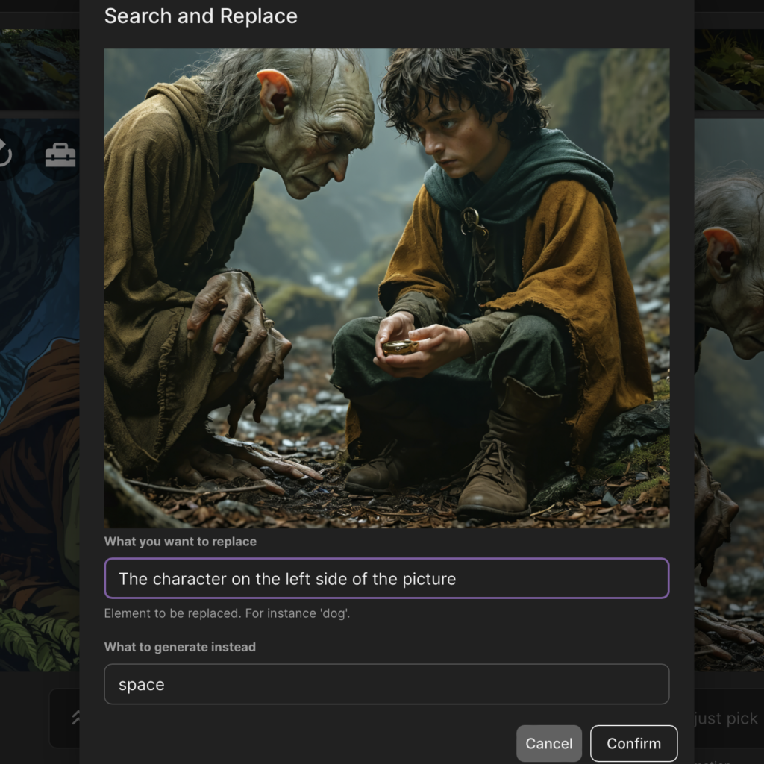Click the golden ring in the preview image
764x764 pixels.
click(399, 347)
